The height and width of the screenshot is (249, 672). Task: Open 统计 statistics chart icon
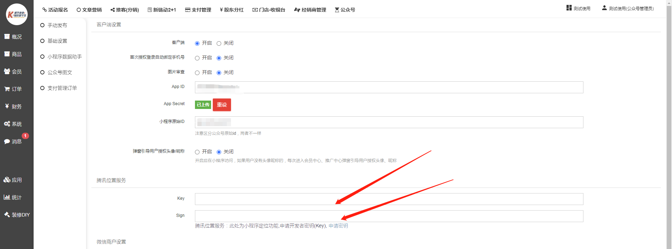click(7, 197)
